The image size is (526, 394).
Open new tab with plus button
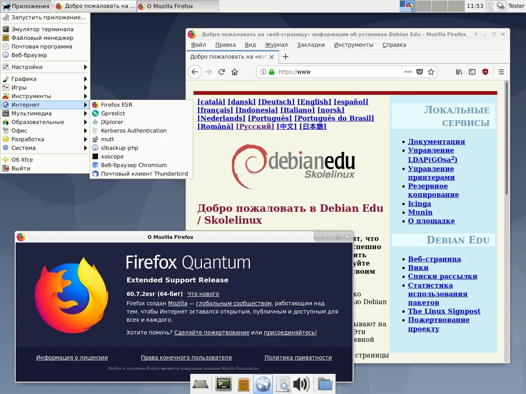pyautogui.click(x=286, y=57)
